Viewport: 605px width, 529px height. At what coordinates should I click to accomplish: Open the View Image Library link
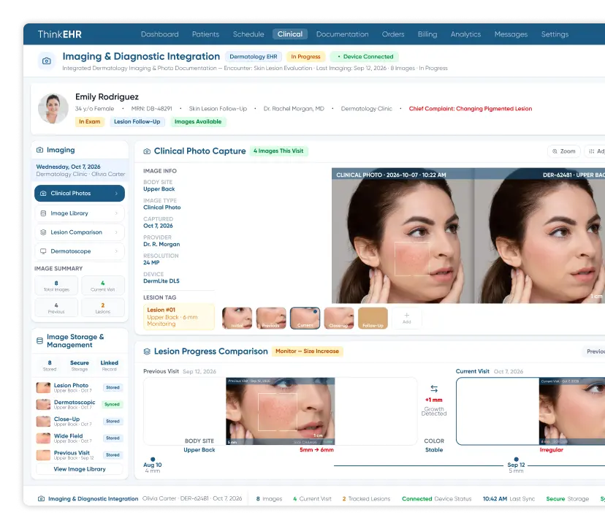coord(80,469)
